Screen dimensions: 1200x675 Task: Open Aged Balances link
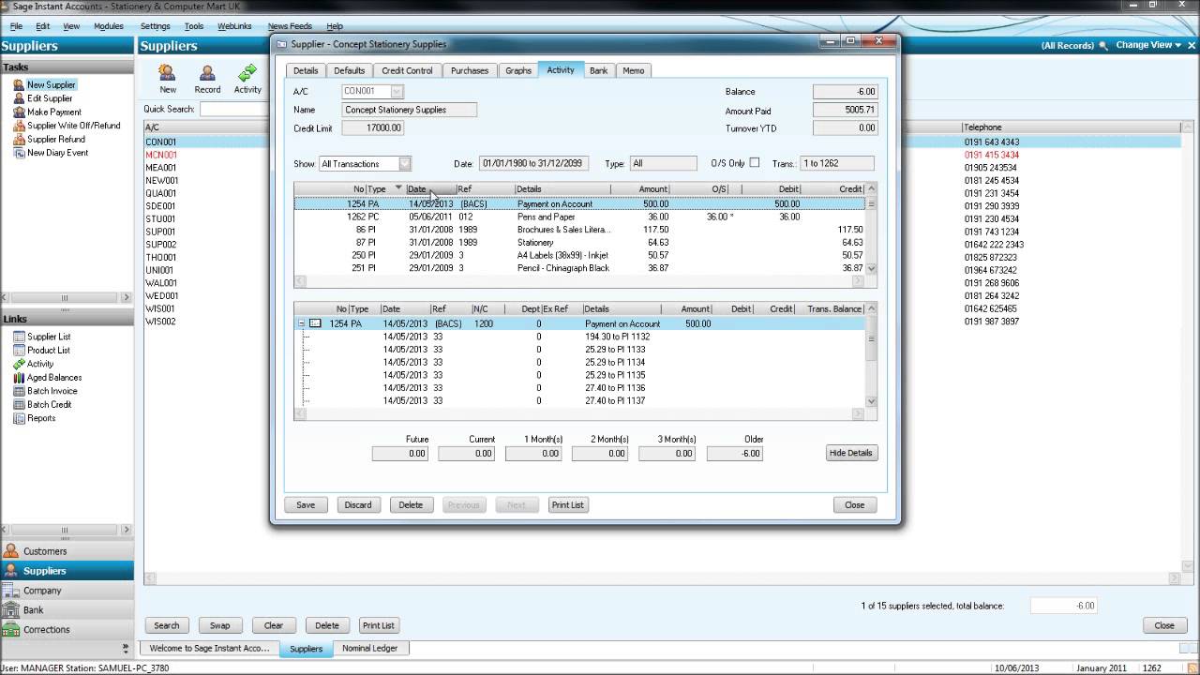pyautogui.click(x=54, y=377)
